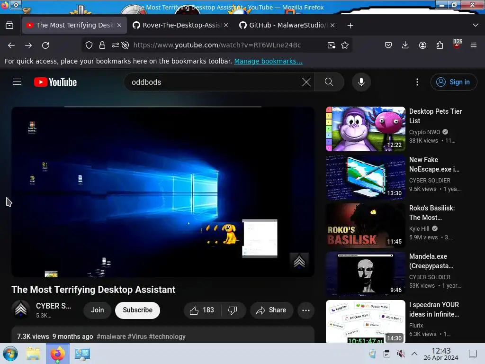Open the file manager from the taskbar

pyautogui.click(x=33, y=354)
